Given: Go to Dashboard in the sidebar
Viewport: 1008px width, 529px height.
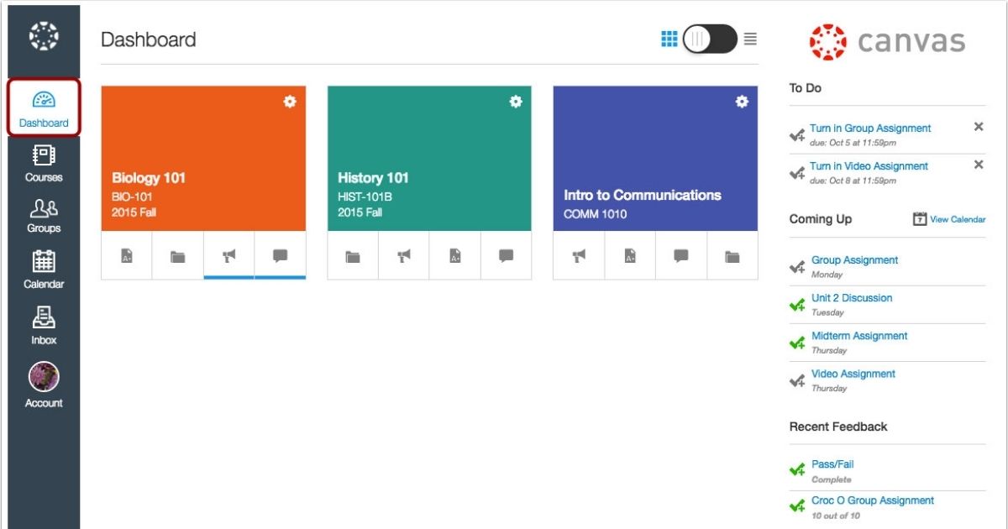Looking at the screenshot, I should (x=44, y=108).
